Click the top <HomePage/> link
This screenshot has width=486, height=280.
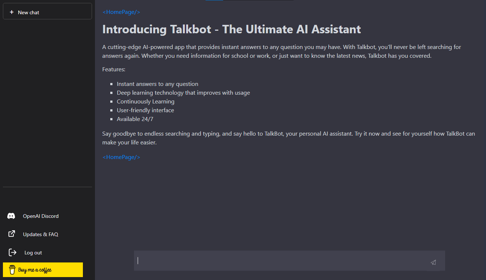click(121, 12)
